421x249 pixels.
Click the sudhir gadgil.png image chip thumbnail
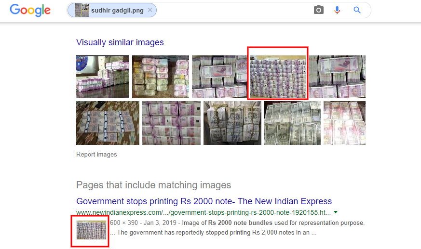tap(82, 10)
